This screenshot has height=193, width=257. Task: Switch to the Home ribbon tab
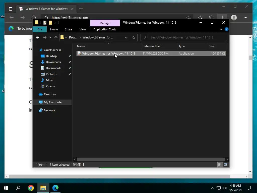[x=54, y=29]
